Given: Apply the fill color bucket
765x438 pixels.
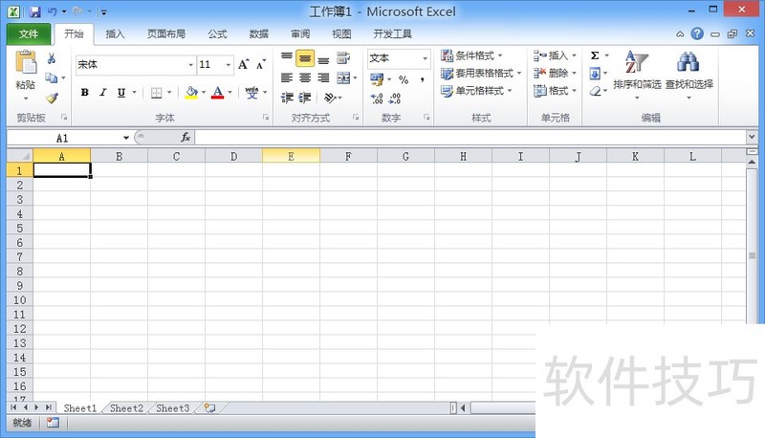Looking at the screenshot, I should pos(191,92).
